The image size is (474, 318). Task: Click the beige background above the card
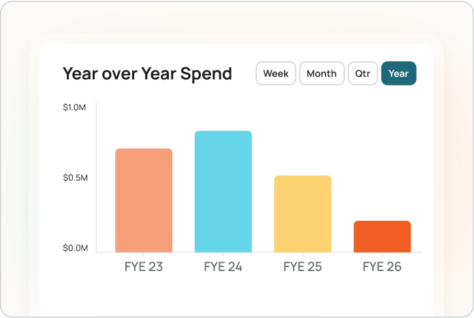coord(236,19)
